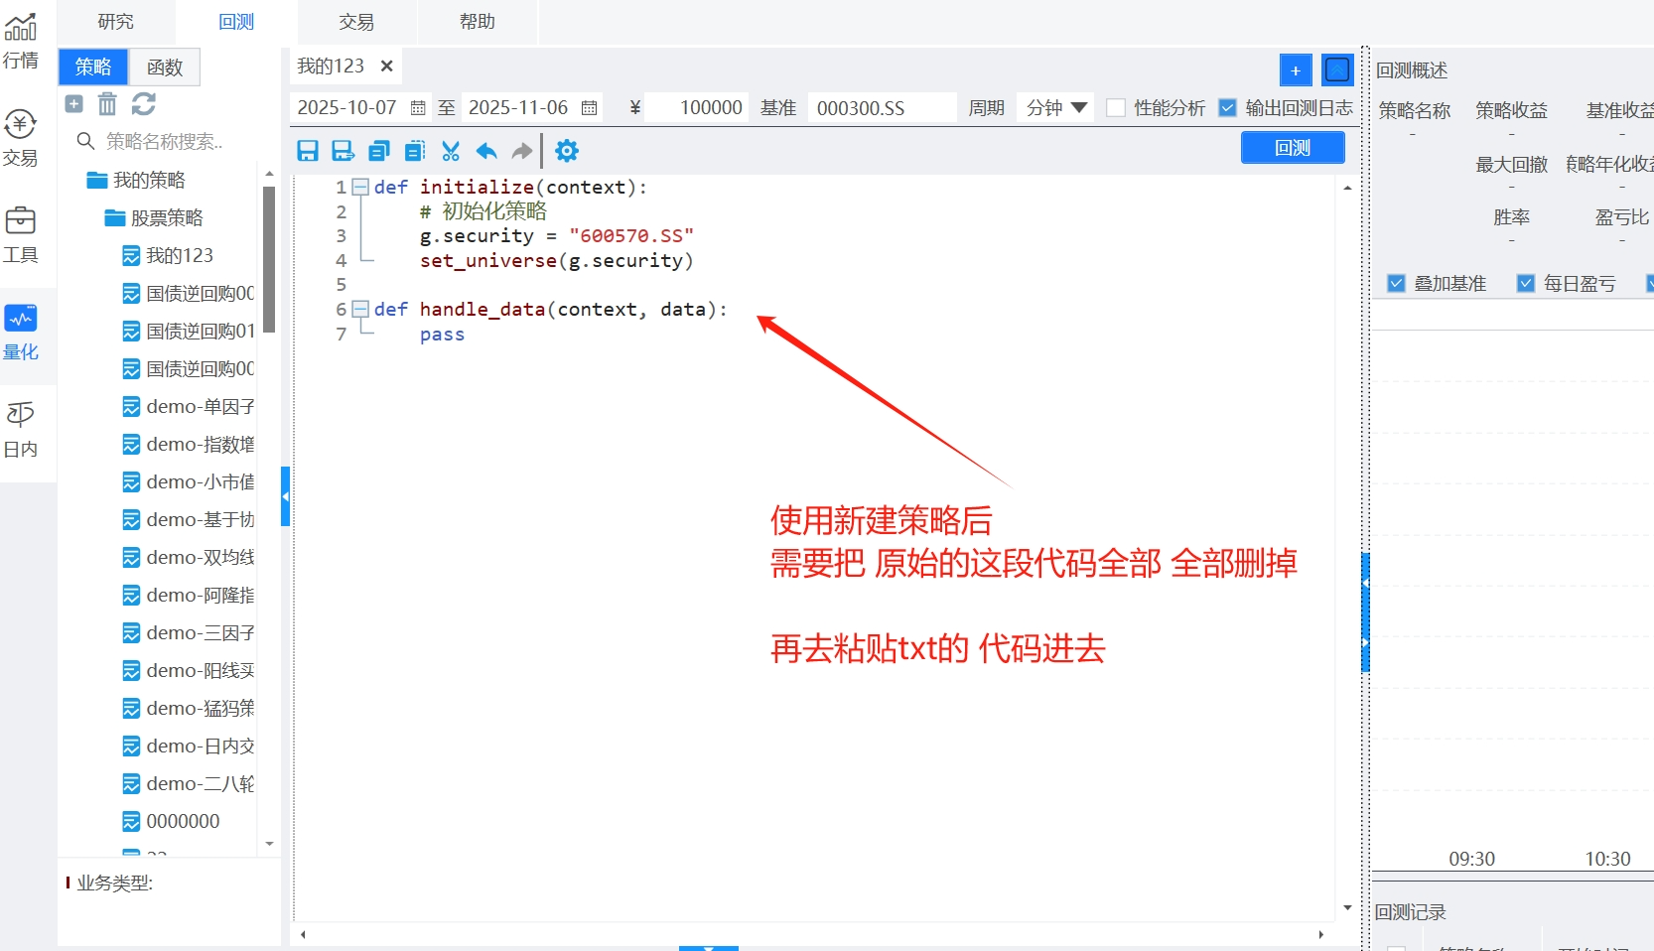Click the blue plus add button
The height and width of the screenshot is (951, 1654).
pyautogui.click(x=1296, y=70)
